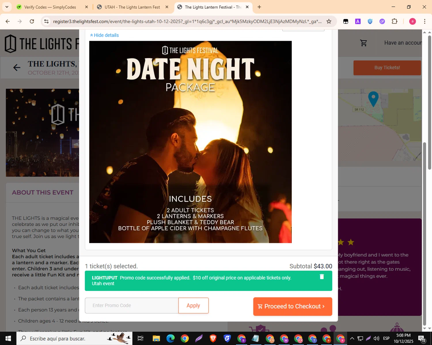Viewport: 432px width, 345px height.
Task: View site information icon in address bar
Action: coord(46,21)
